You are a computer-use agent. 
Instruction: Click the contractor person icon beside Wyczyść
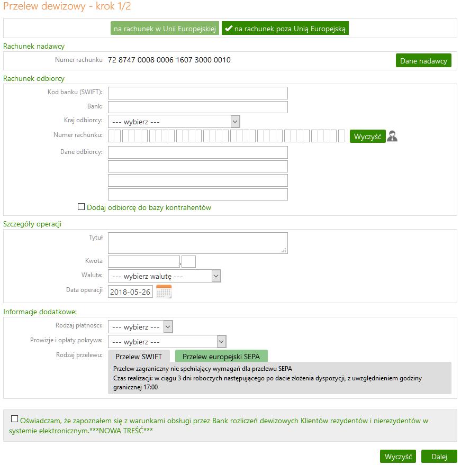pos(392,136)
